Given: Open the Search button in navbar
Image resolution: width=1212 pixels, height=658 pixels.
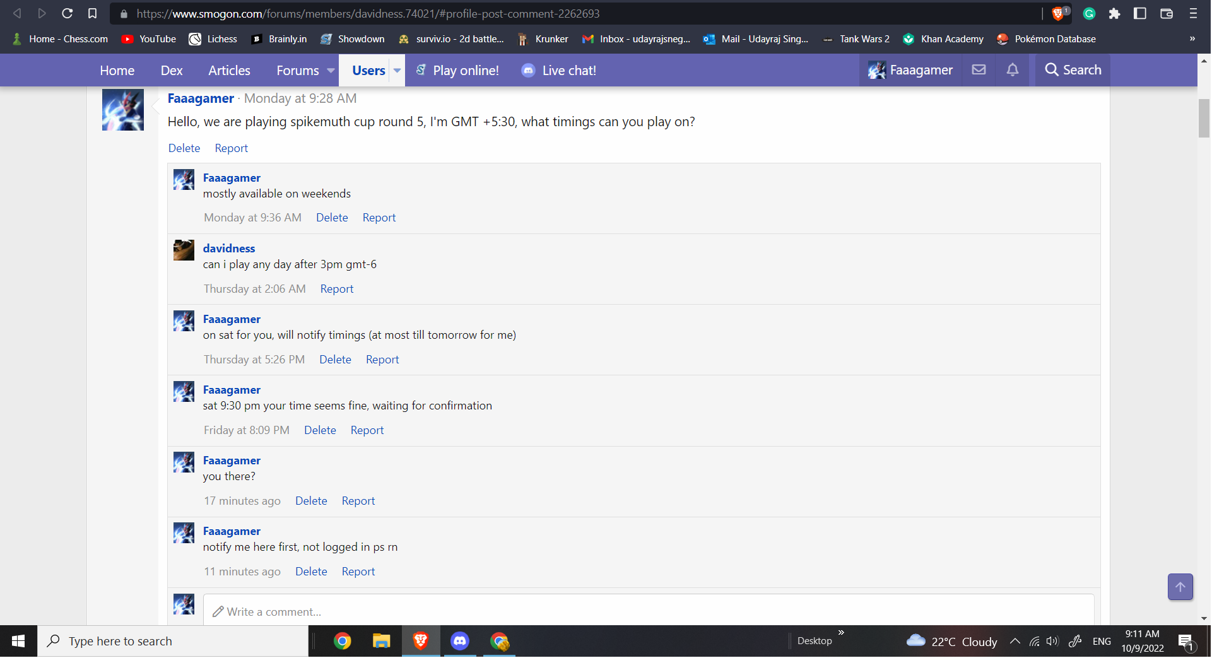Looking at the screenshot, I should [x=1073, y=70].
